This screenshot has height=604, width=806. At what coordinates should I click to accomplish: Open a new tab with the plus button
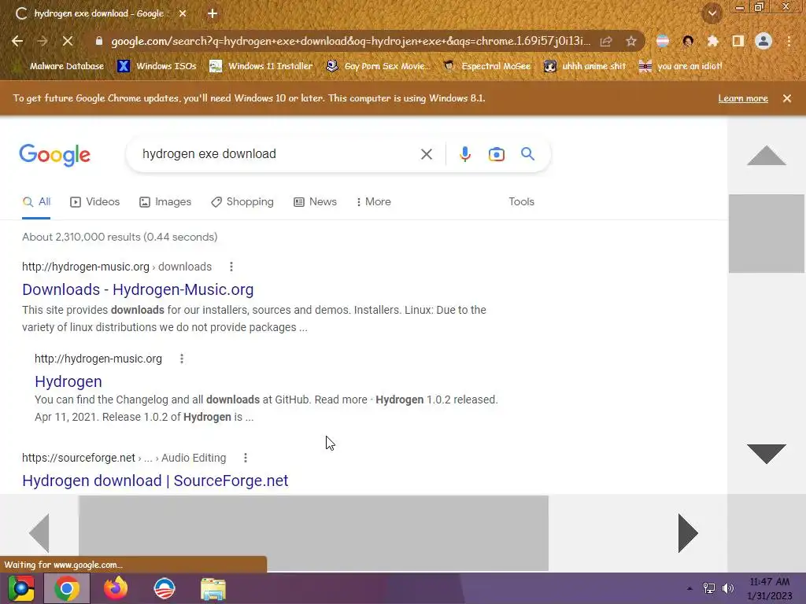(213, 13)
